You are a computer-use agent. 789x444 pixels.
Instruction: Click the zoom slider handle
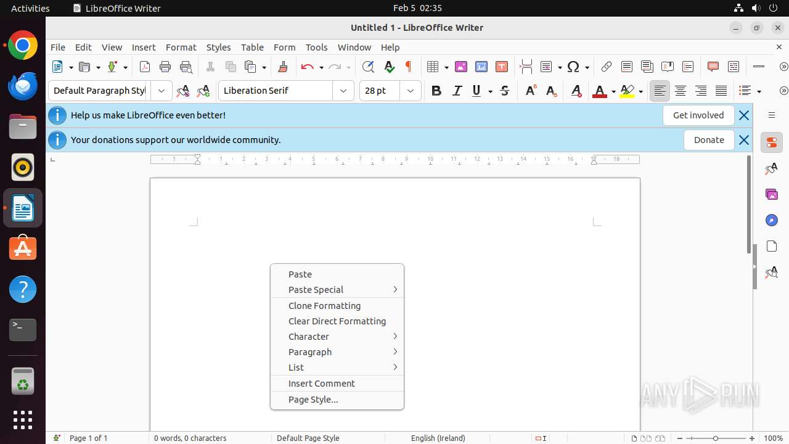(x=716, y=438)
